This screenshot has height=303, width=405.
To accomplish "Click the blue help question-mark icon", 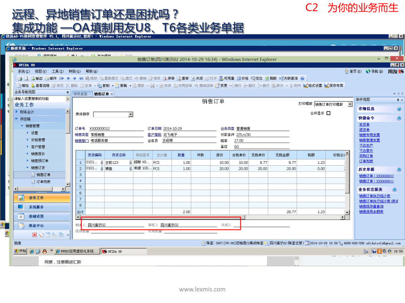I will (302, 78).
